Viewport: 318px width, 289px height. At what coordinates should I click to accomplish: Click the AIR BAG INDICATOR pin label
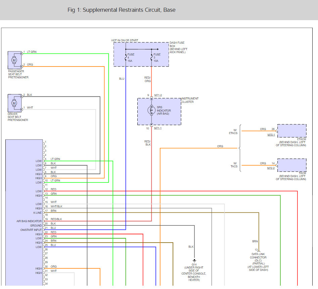(x=29, y=221)
